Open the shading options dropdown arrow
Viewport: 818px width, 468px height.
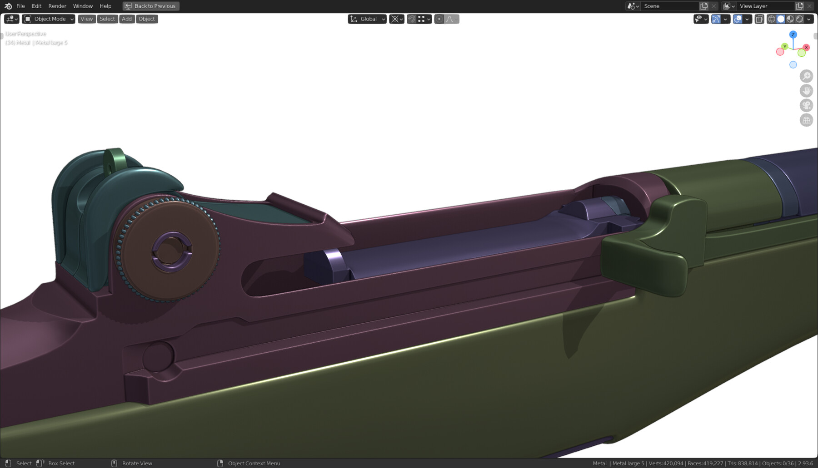[x=809, y=19]
